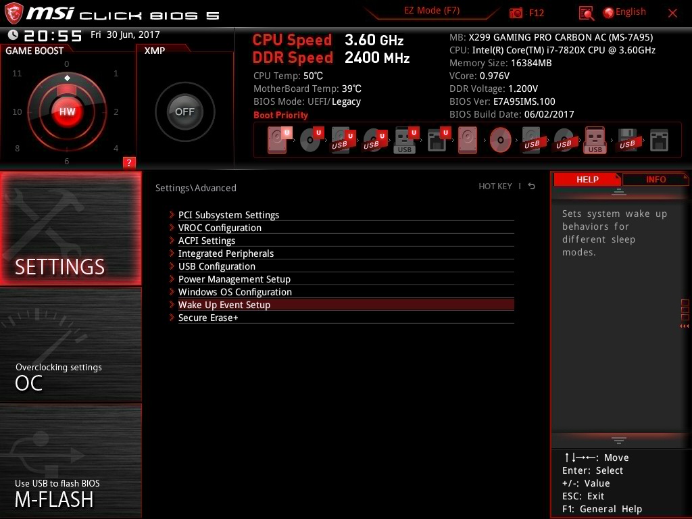Switch to the INFO tab

(655, 179)
